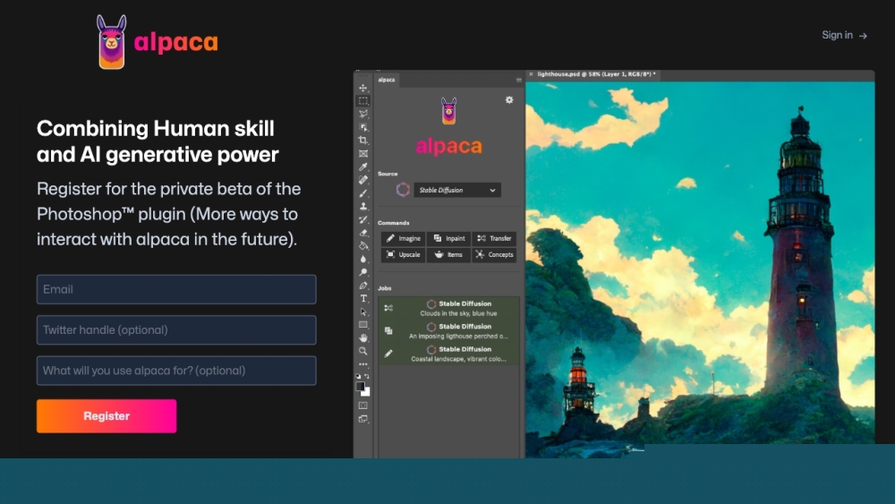This screenshot has width=895, height=504.
Task: Pick the Eyedropper tool
Action: pos(363,167)
